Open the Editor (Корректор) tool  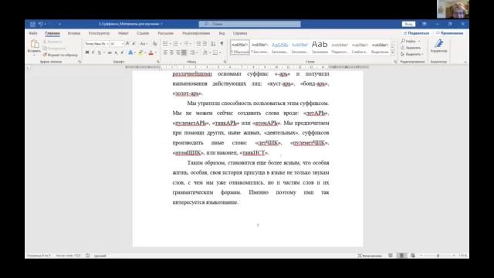pyautogui.click(x=438, y=46)
